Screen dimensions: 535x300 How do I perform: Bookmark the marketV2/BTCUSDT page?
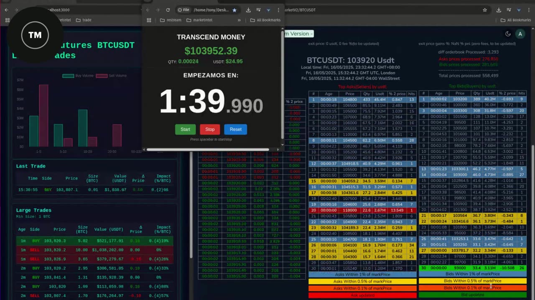485,10
